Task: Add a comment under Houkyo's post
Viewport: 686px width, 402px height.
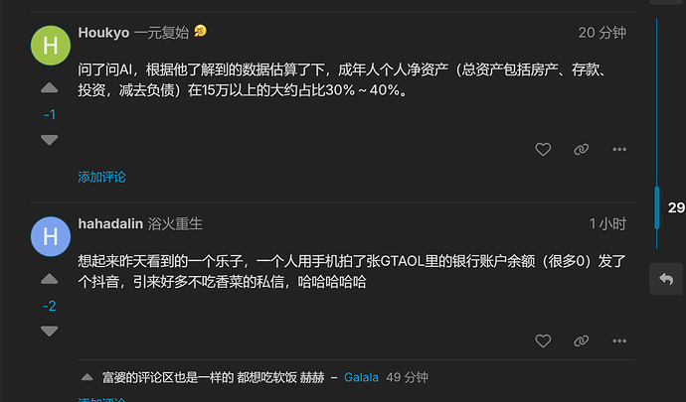Action: click(102, 177)
